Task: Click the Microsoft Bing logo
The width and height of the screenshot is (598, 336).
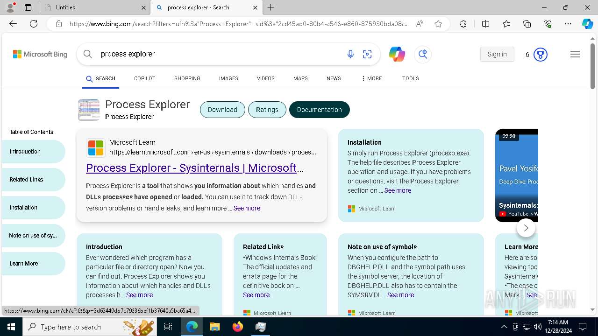Action: click(40, 54)
